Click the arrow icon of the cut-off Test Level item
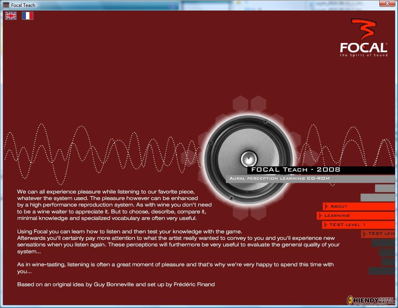Screen dimensions: 398x308 [x=364, y=234]
